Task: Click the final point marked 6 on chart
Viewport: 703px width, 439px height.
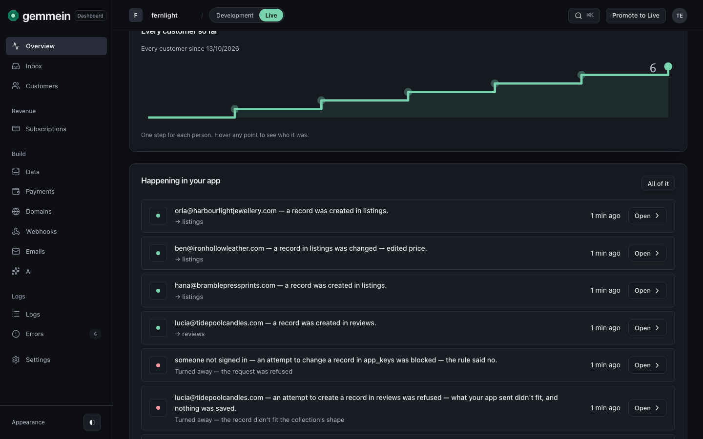Action: pos(668,67)
